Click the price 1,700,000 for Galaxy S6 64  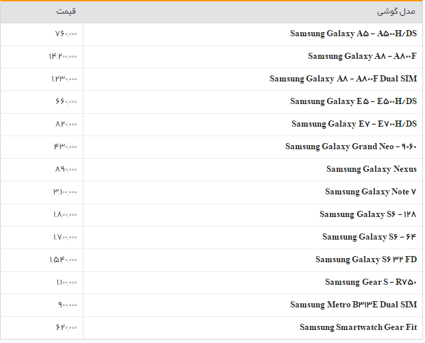(65, 238)
